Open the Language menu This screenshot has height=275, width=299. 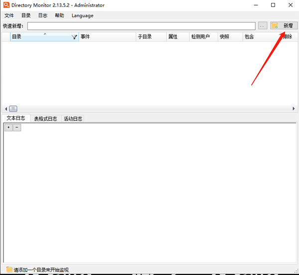82,15
